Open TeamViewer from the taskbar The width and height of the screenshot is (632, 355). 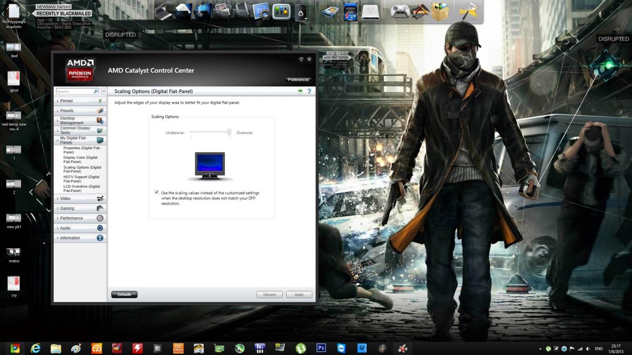coord(342,348)
